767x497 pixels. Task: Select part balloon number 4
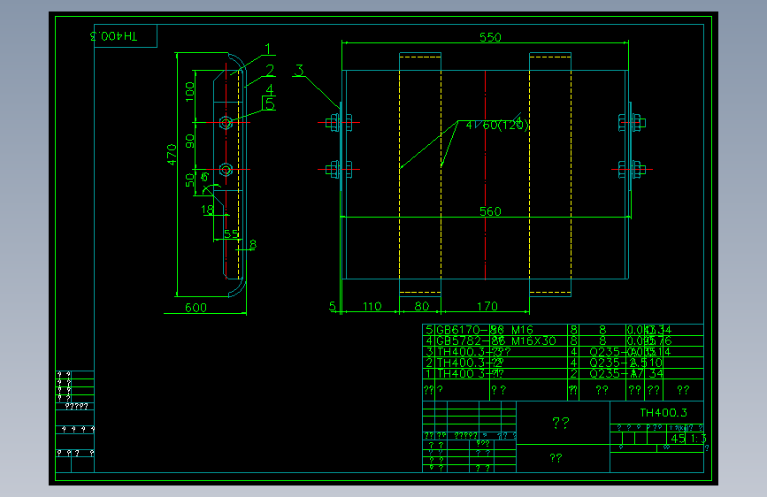coord(270,90)
